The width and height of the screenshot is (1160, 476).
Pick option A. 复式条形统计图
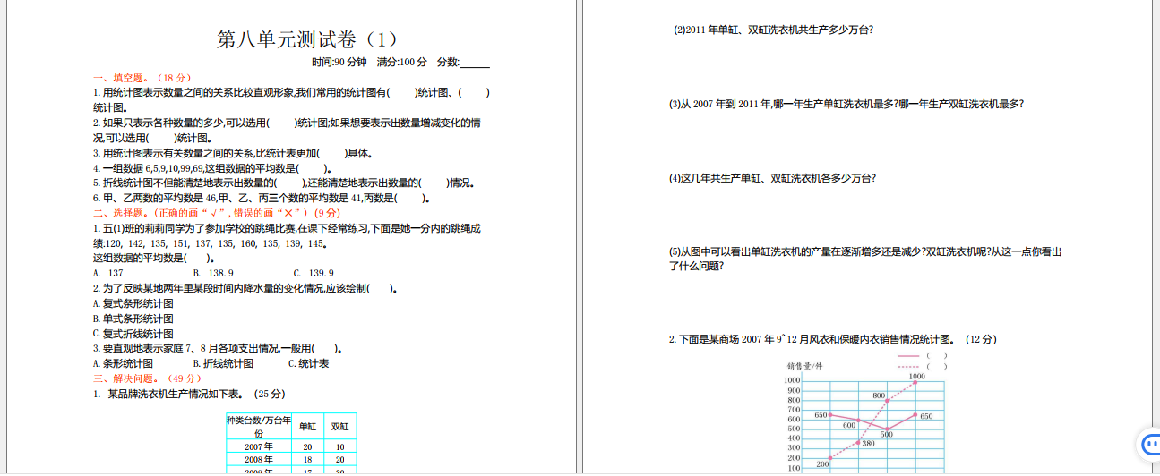tap(133, 304)
